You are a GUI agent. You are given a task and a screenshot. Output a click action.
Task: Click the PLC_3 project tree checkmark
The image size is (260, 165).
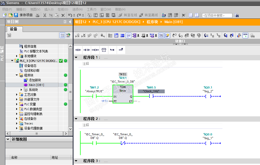[61, 61]
